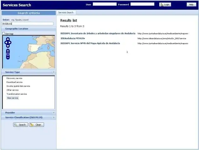The height and width of the screenshot is (150, 199).
Task: Click the ideandalucia.es wms mta10v URL
Action: coord(162,38)
